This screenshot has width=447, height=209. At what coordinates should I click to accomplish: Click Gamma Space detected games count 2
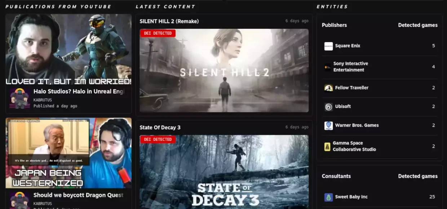[434, 146]
